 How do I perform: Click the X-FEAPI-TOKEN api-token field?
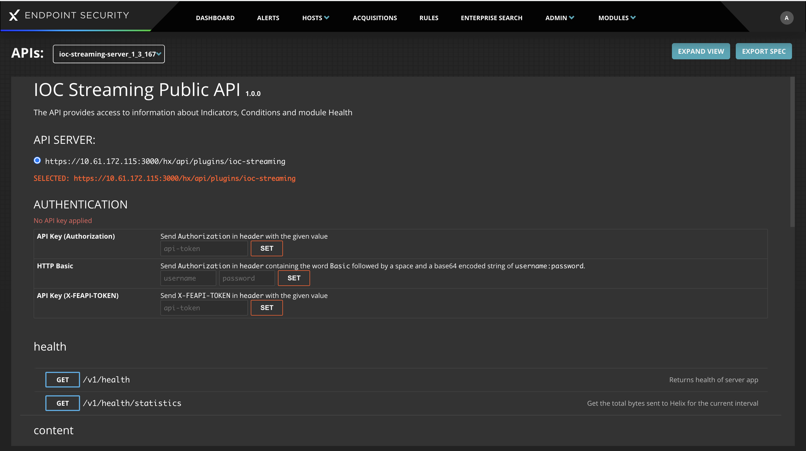pyautogui.click(x=204, y=308)
